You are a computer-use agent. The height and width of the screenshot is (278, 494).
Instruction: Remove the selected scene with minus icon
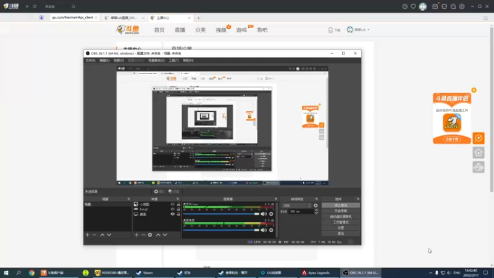pyautogui.click(x=94, y=235)
